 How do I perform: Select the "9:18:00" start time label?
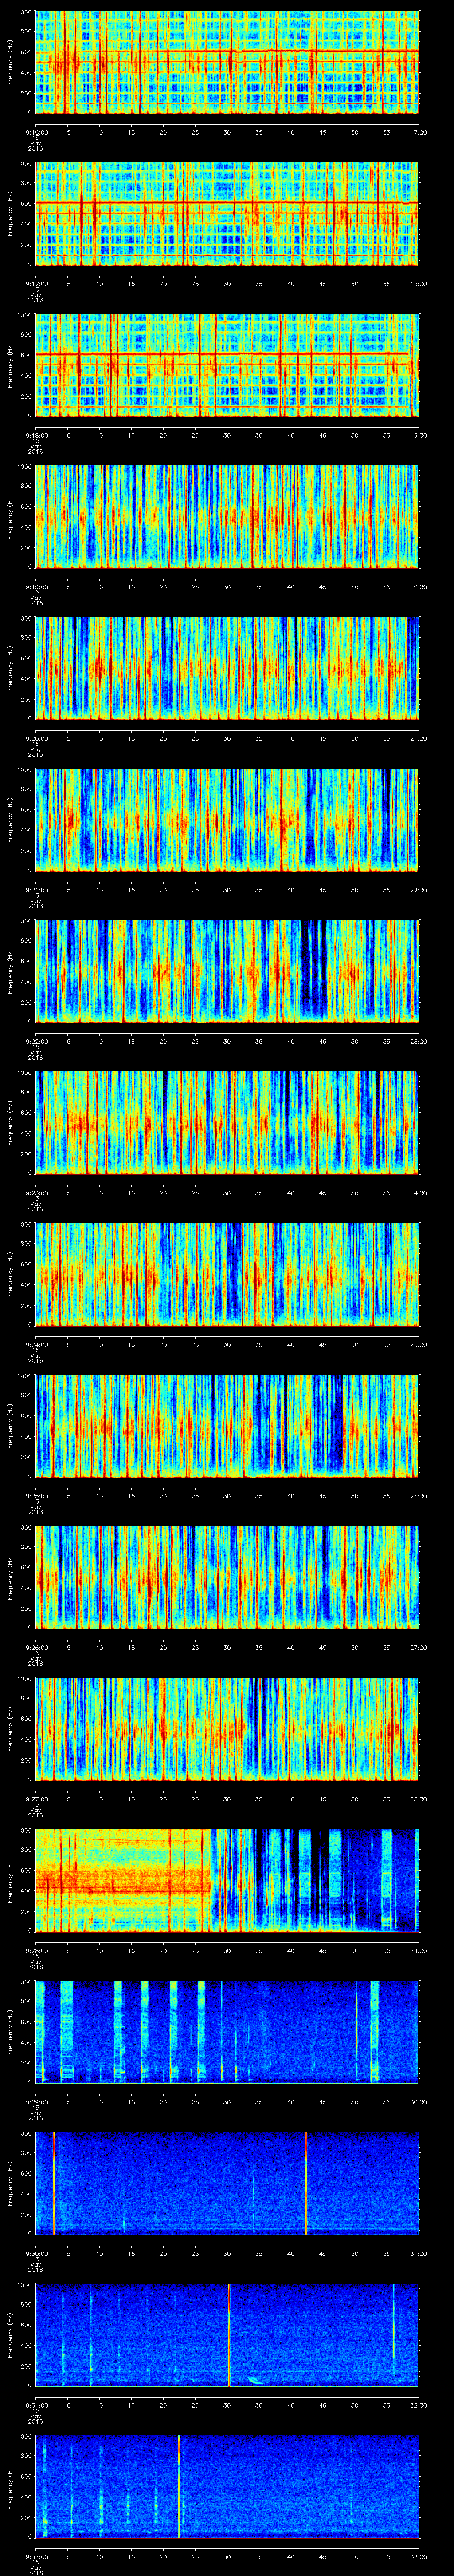point(37,435)
